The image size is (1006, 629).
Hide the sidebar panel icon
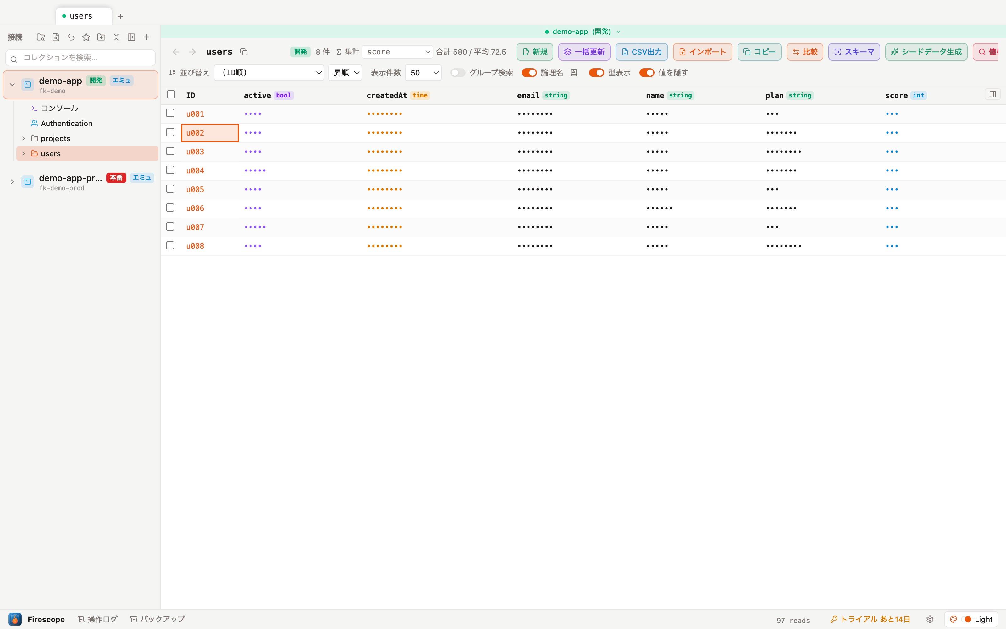coord(131,37)
